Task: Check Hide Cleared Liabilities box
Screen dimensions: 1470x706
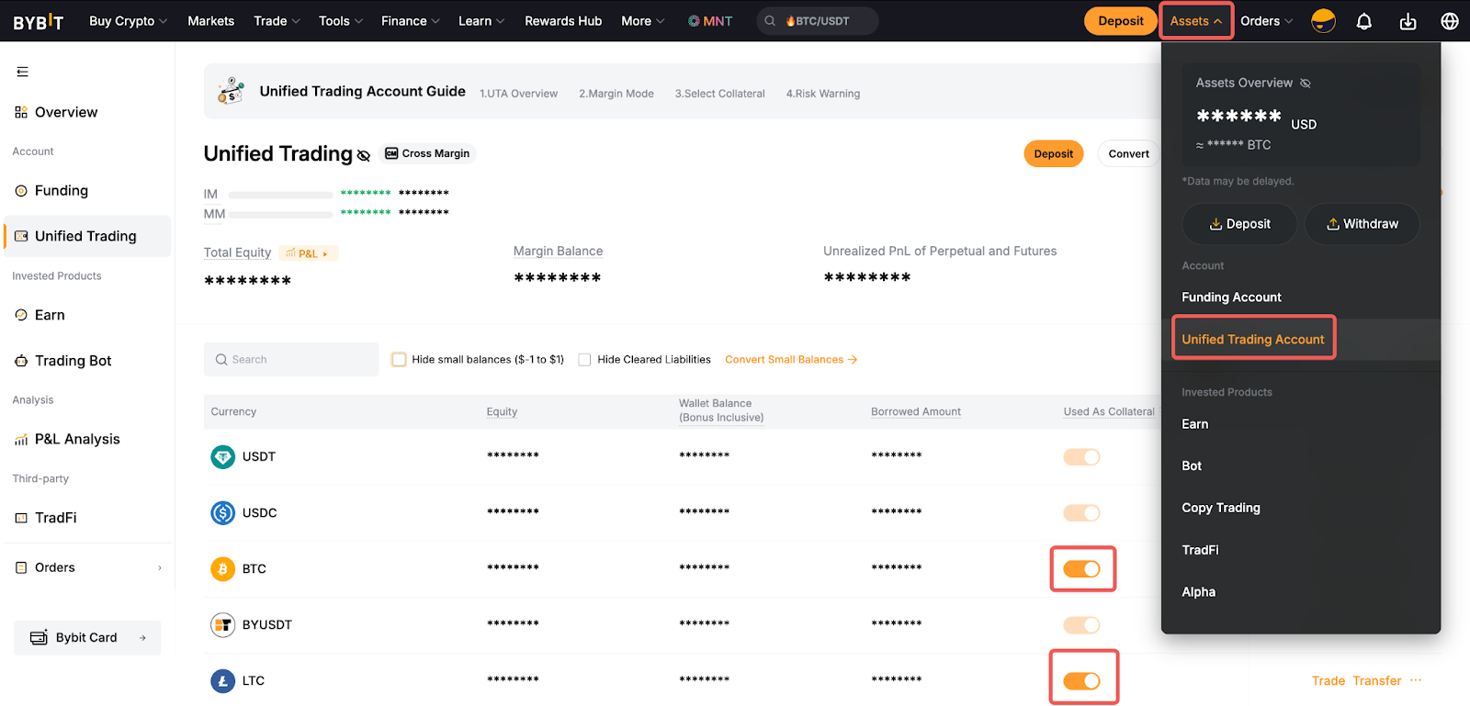Action: [x=584, y=360]
